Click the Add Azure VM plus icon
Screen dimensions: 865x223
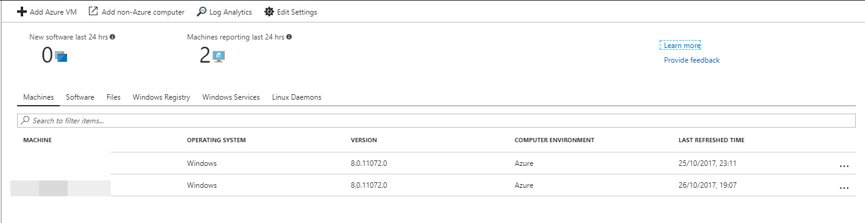click(22, 12)
